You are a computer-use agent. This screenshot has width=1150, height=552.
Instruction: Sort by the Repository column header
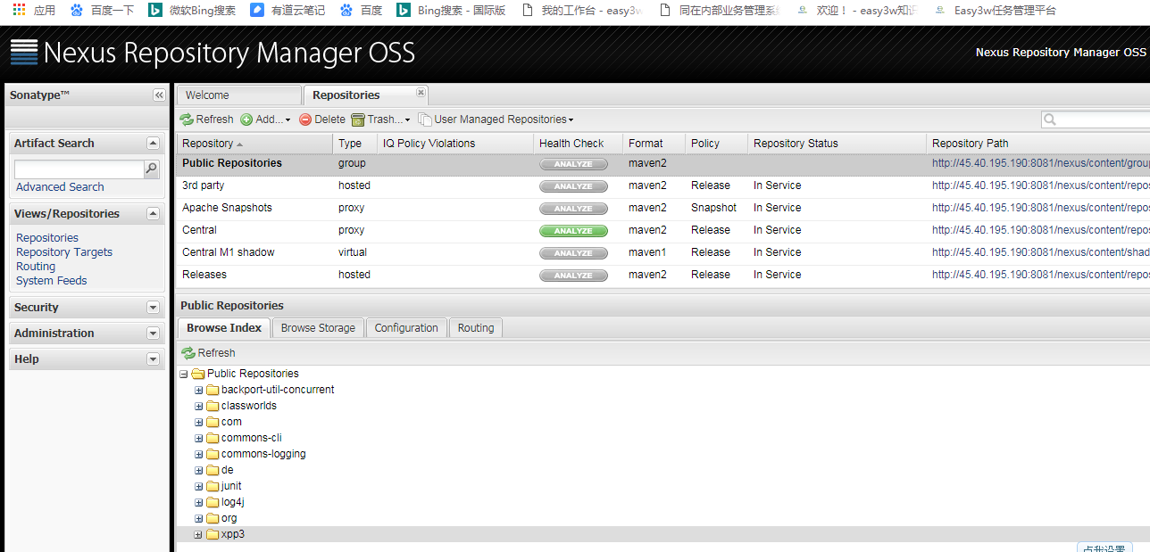(x=254, y=144)
